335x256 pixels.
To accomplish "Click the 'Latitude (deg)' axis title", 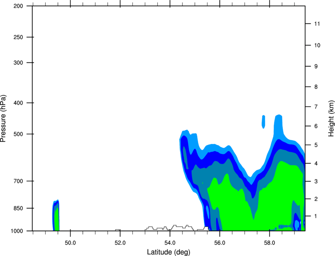I will click(169, 252).
